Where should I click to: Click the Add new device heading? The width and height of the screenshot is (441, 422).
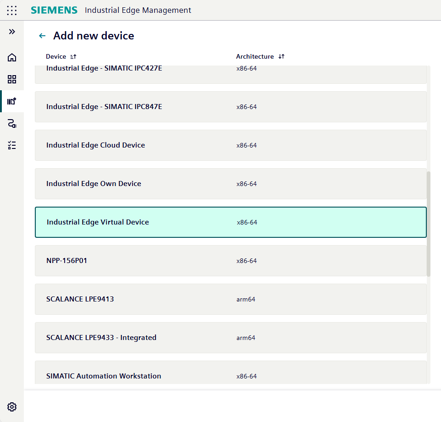(x=94, y=36)
